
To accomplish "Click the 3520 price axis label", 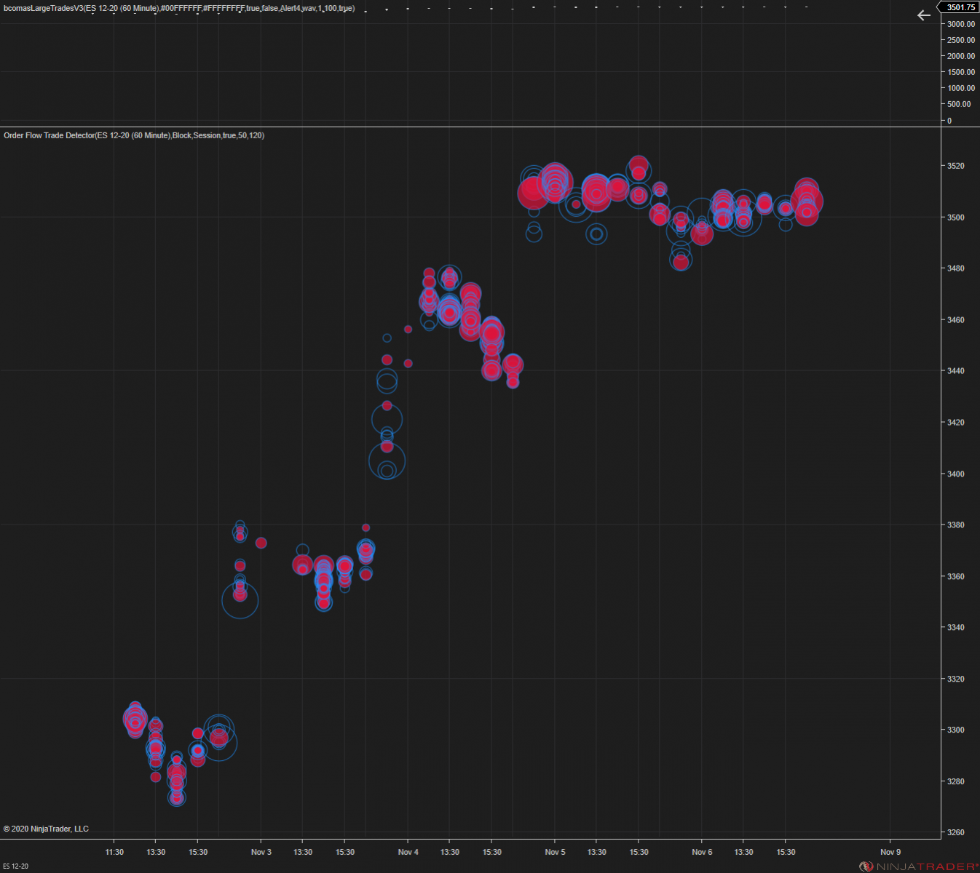I will (956, 166).
